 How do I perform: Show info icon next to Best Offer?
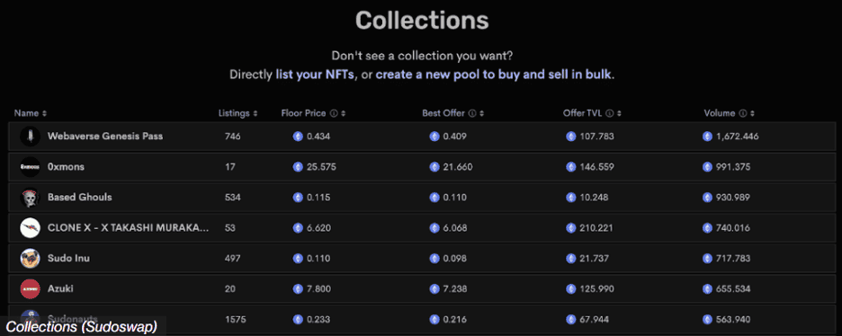472,113
